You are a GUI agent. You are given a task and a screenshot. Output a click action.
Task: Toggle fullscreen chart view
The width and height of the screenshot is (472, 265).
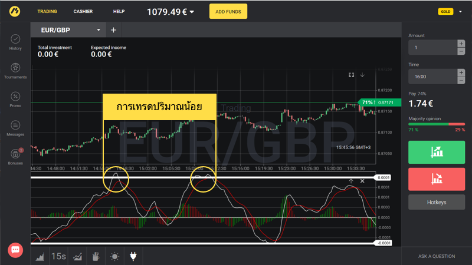(351, 75)
